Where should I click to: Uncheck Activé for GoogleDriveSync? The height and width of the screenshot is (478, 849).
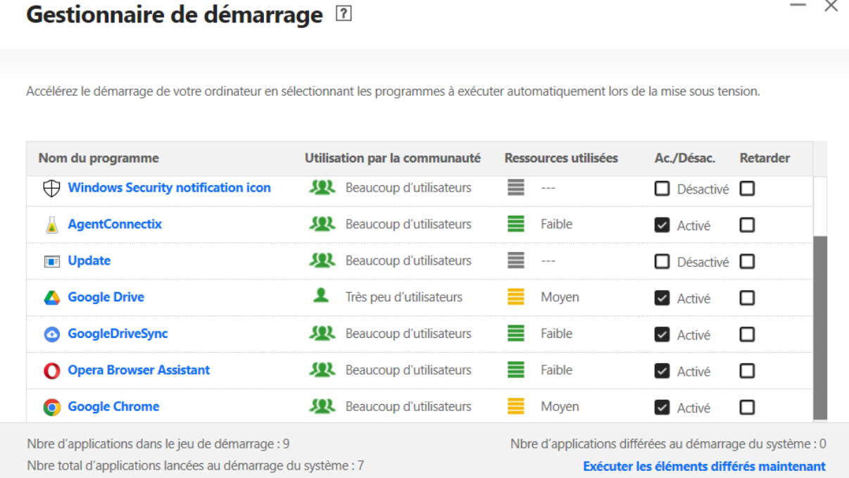pyautogui.click(x=662, y=334)
